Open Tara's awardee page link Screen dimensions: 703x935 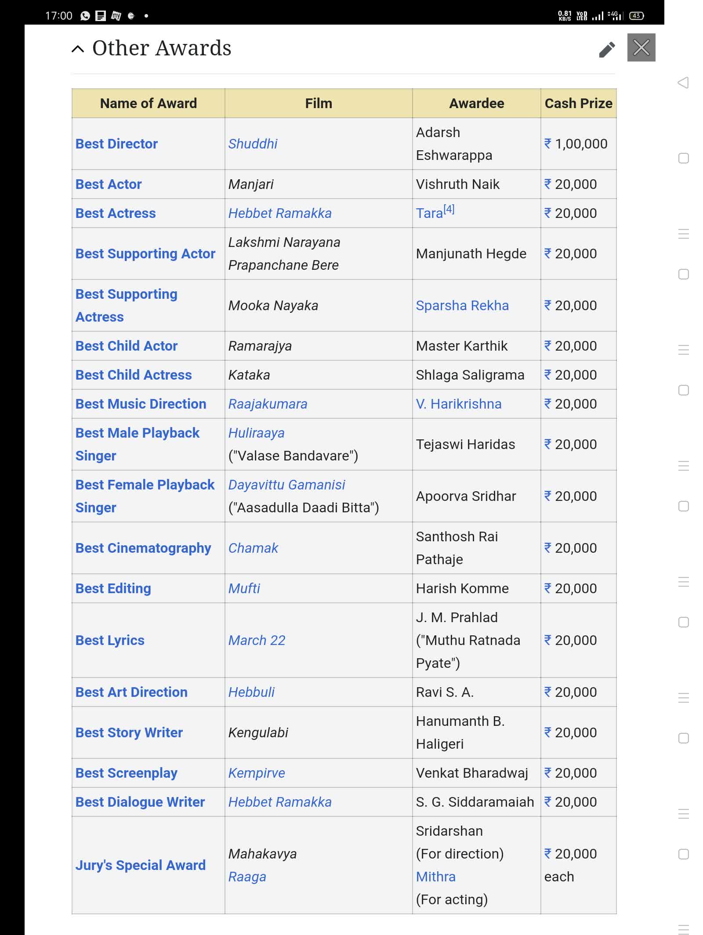(x=429, y=214)
